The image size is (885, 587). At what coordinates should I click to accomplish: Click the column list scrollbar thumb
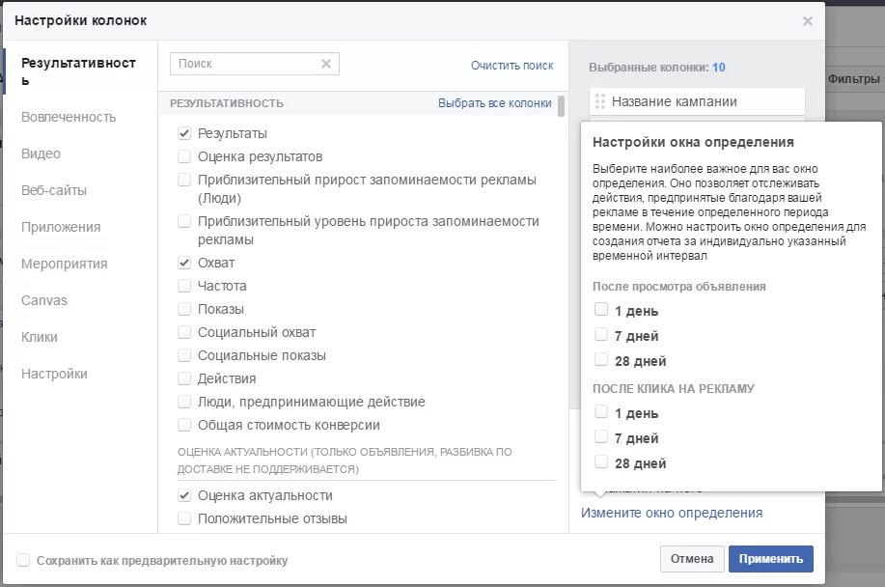pos(561,106)
